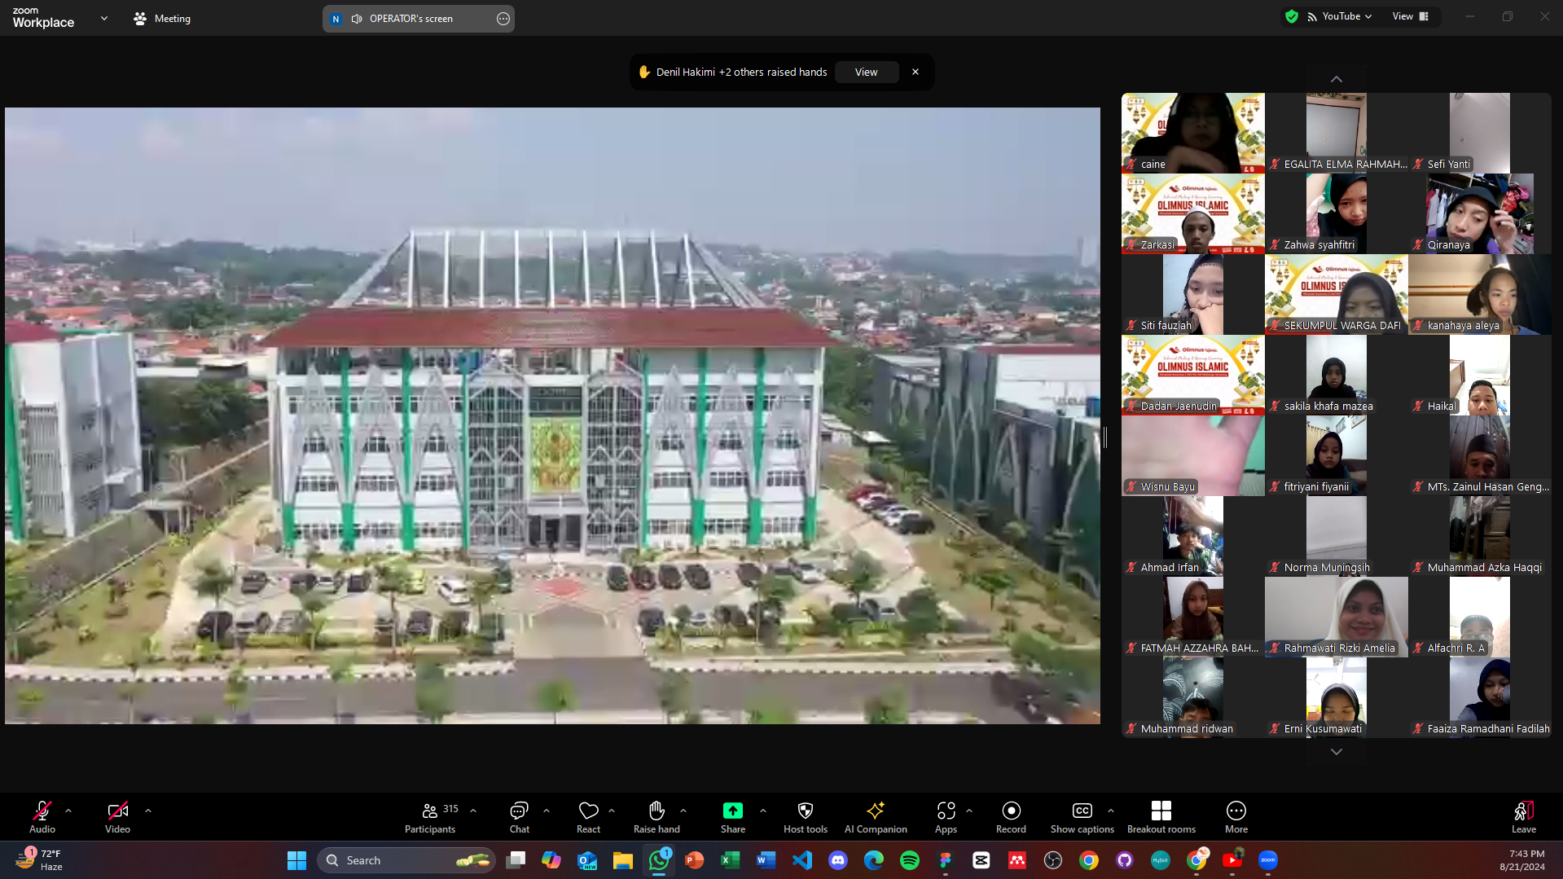Open the React emoji menu

[588, 817]
